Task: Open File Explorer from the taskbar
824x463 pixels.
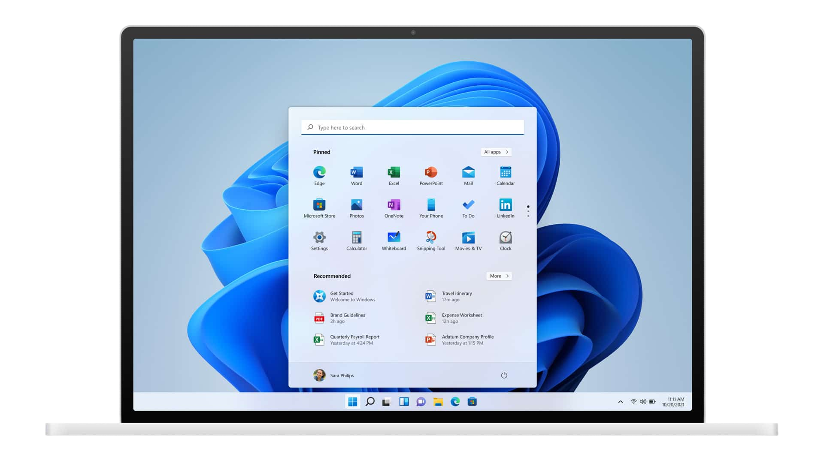Action: click(438, 402)
